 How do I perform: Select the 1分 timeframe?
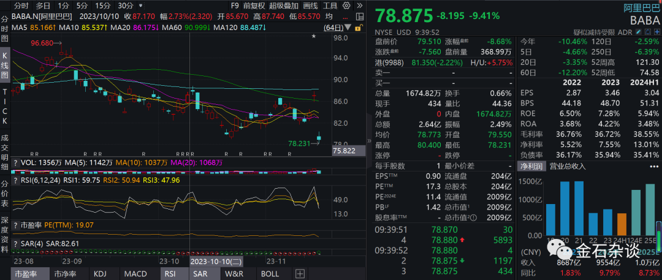[x=63, y=6]
